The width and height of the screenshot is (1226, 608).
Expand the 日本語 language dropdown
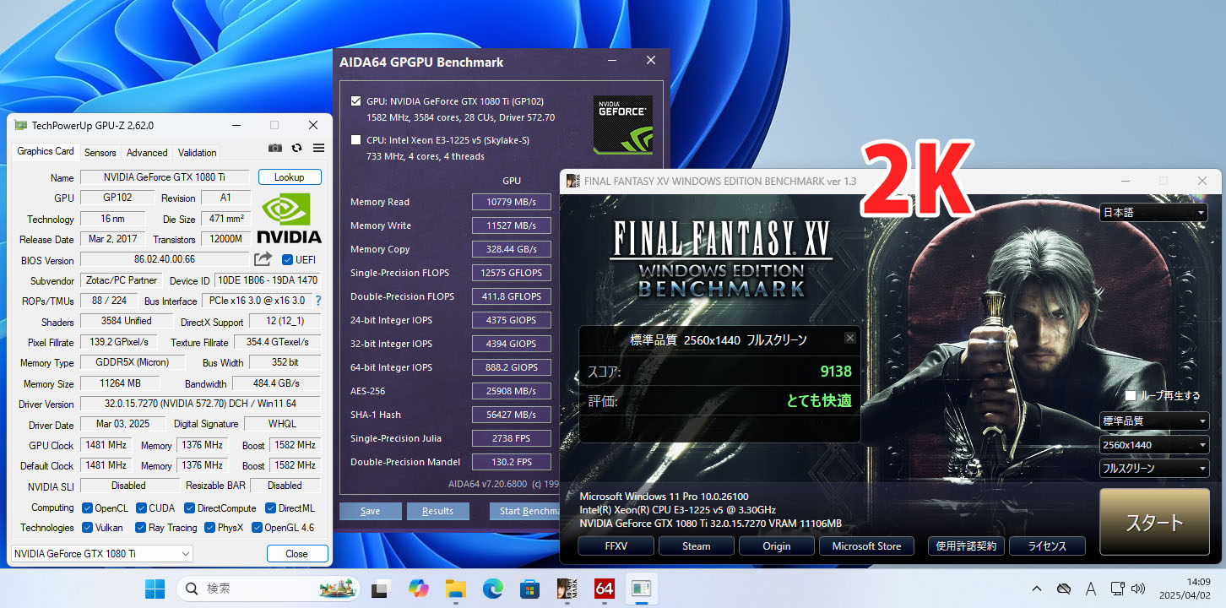[x=1153, y=213]
